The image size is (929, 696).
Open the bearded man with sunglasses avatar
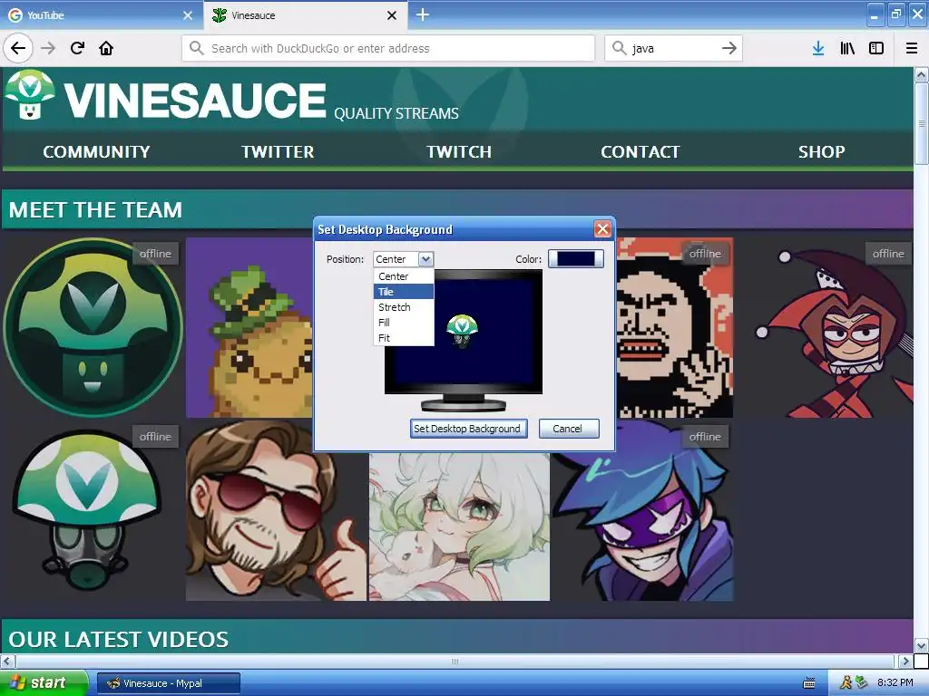[276, 511]
